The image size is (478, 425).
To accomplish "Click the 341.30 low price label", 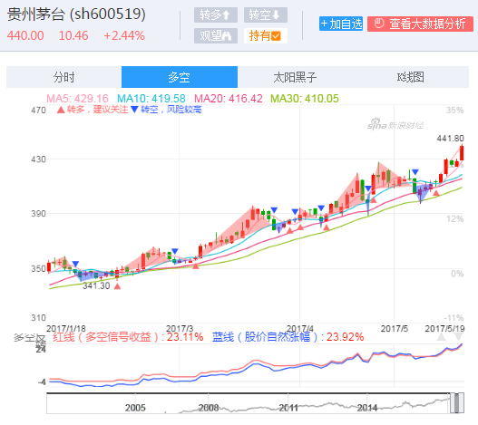I will (96, 286).
